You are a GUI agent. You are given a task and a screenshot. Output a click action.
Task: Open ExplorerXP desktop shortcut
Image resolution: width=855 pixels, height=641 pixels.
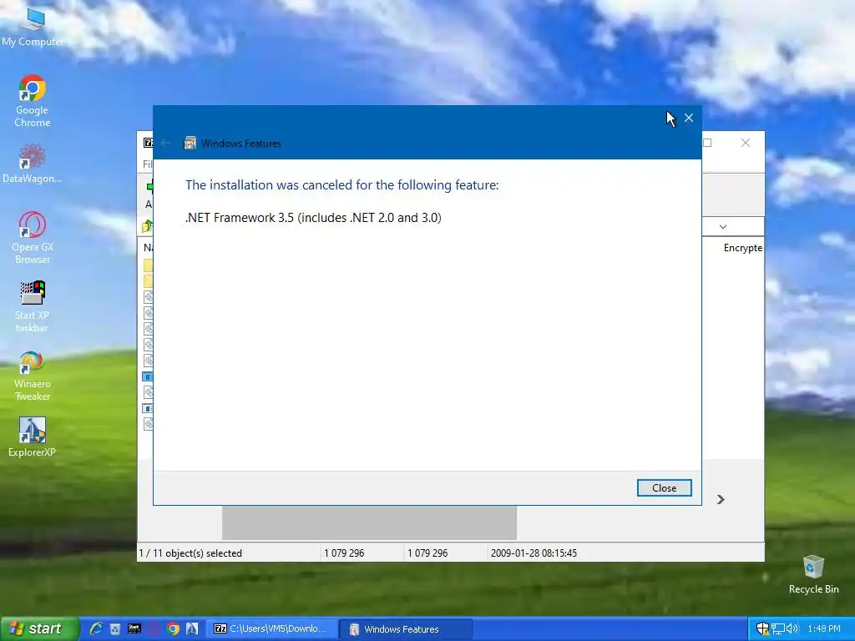[33, 437]
